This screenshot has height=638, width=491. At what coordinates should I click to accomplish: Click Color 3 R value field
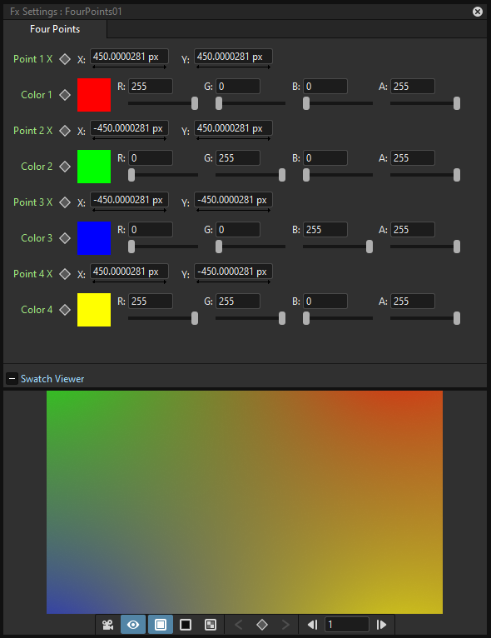point(151,230)
